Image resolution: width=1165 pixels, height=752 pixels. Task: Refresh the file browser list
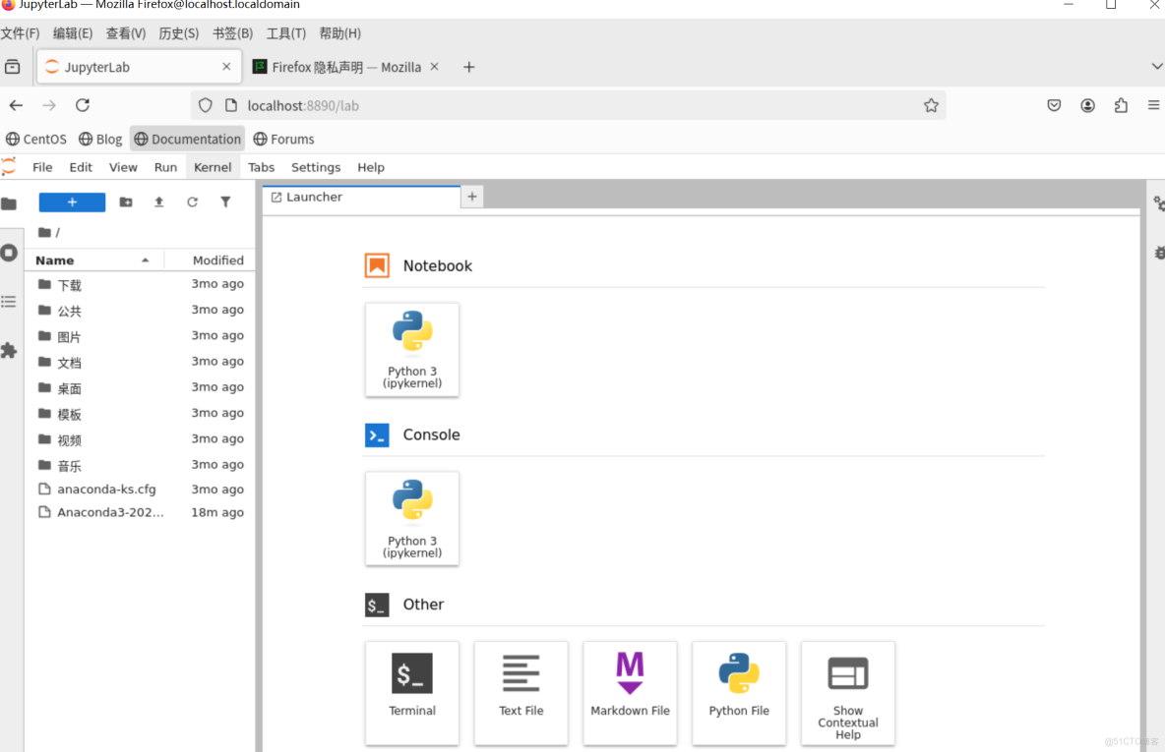point(192,202)
